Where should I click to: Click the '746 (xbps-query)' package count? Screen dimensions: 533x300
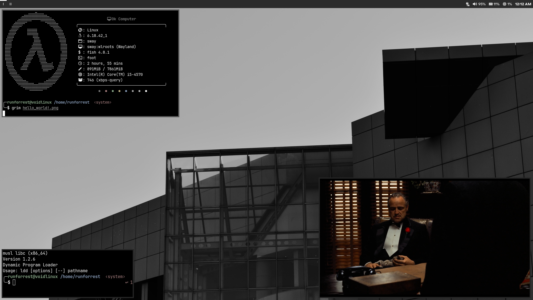point(105,80)
